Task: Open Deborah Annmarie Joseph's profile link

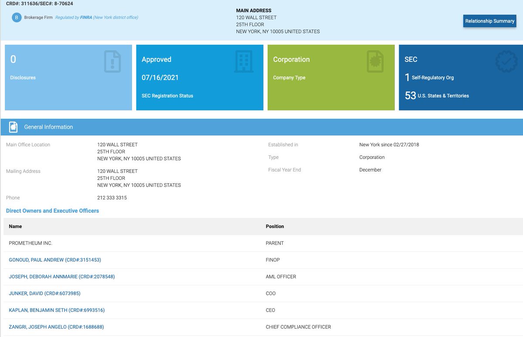Action: [61, 276]
